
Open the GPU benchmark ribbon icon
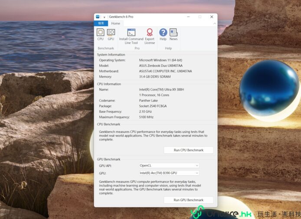(111, 35)
